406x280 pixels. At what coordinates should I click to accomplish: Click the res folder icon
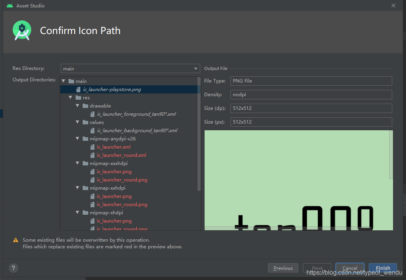click(78, 98)
